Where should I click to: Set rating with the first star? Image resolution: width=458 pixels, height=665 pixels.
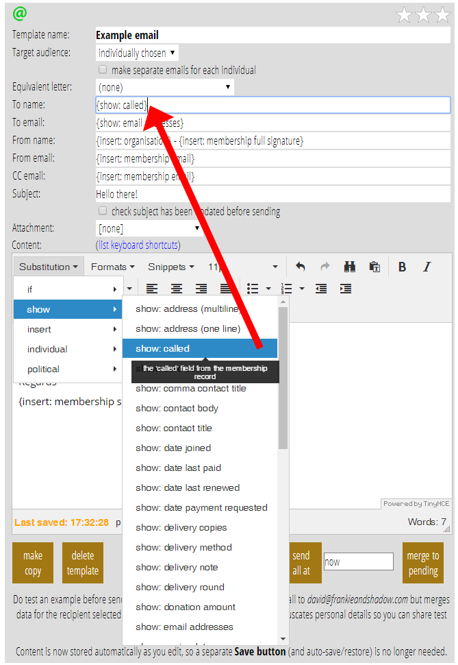click(404, 15)
